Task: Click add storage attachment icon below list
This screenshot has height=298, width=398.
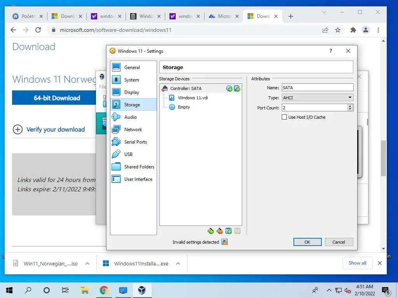Action: 229,231
